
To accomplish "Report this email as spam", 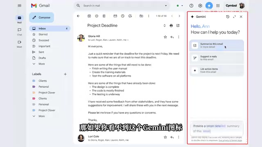I will click(x=97, y=16).
